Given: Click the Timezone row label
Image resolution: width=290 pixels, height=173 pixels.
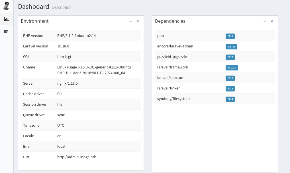Looking at the screenshot, I should coord(31,125).
